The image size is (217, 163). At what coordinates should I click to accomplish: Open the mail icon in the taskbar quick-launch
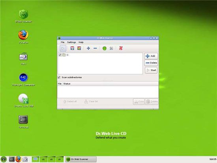(x=25, y=159)
